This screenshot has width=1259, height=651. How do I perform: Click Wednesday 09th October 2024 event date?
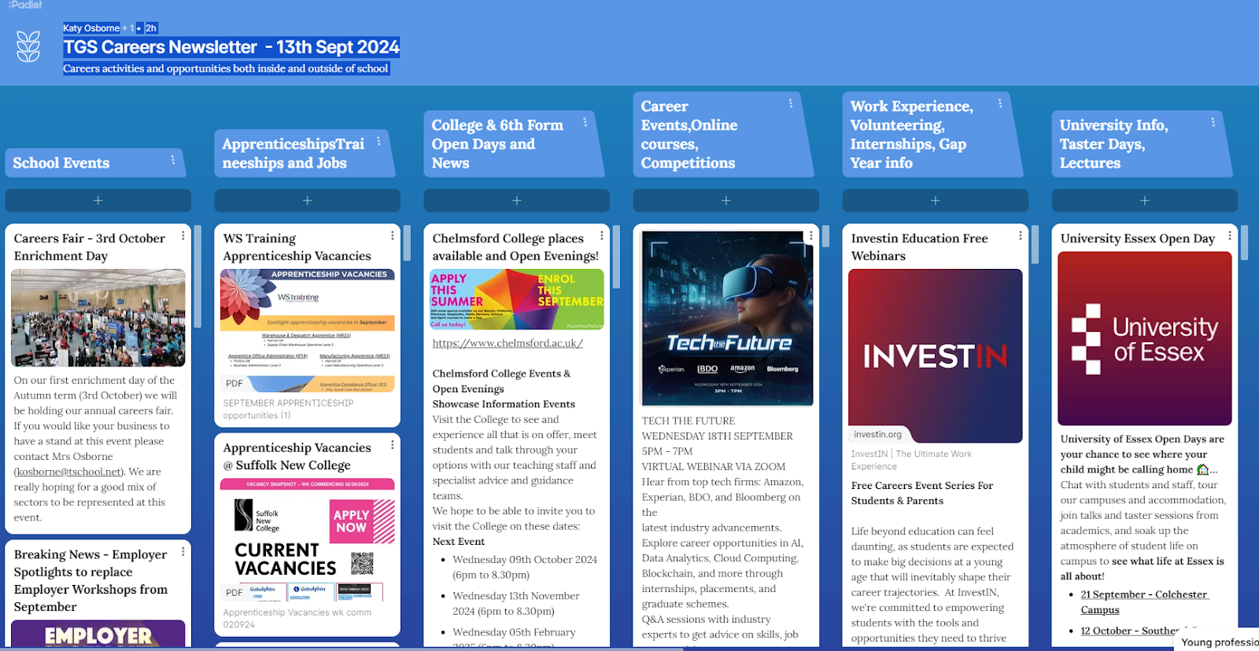click(525, 567)
